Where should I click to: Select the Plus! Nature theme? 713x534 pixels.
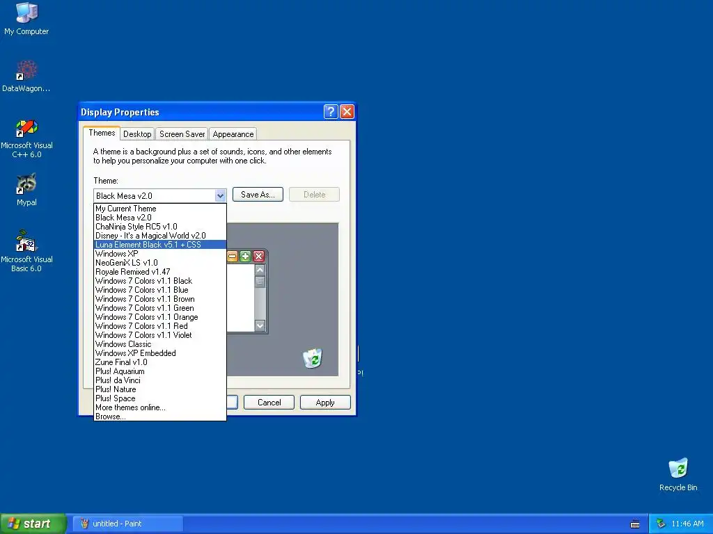160,389
